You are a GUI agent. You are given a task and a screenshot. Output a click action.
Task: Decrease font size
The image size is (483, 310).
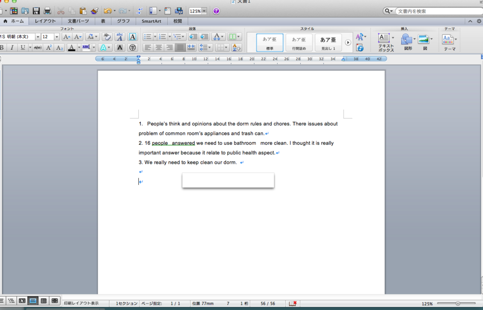pos(78,37)
